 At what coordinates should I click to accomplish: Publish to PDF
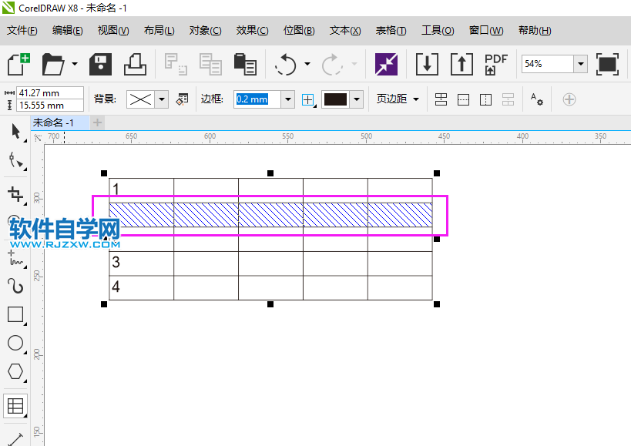496,64
